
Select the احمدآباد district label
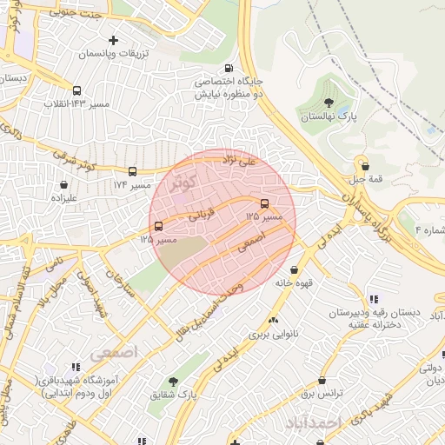tap(313, 423)
